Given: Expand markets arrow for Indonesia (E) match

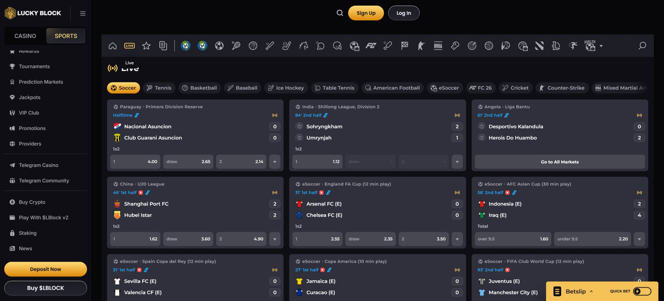Looking at the screenshot, I should 639,239.
